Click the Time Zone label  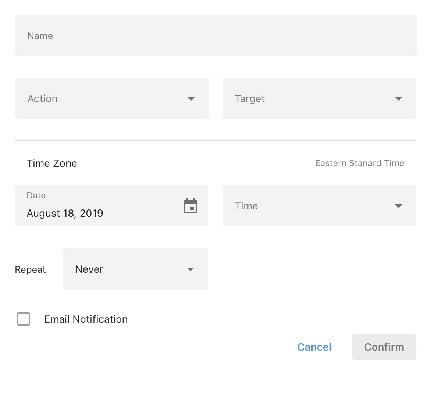pos(52,164)
